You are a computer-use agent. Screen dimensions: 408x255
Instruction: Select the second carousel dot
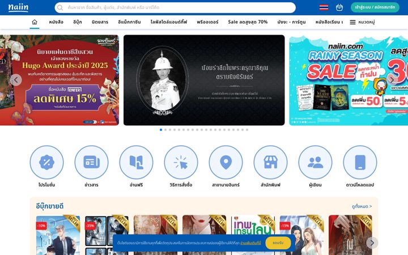click(x=165, y=130)
